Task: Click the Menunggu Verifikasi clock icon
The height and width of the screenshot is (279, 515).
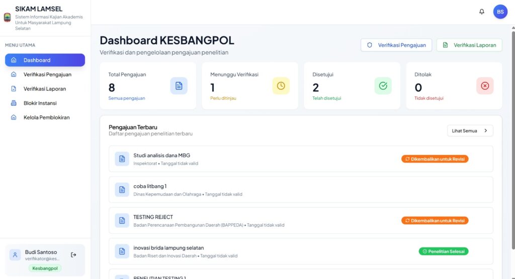Action: (281, 86)
